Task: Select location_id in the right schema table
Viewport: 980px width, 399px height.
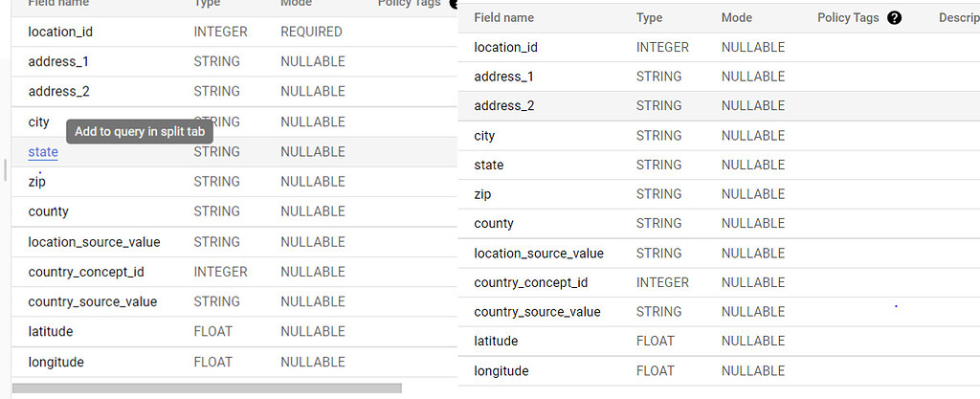Action: coord(506,48)
